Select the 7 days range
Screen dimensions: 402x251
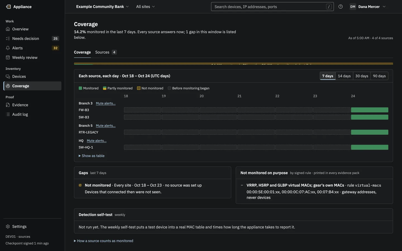328,76
